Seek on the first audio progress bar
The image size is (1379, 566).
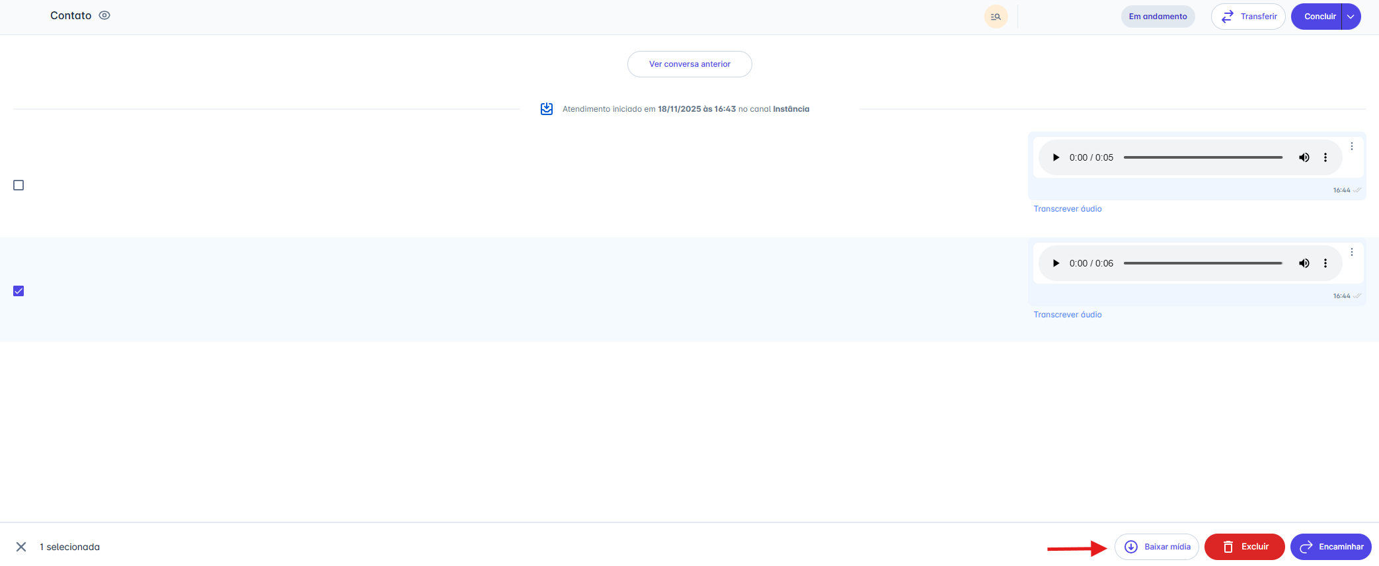1202,157
